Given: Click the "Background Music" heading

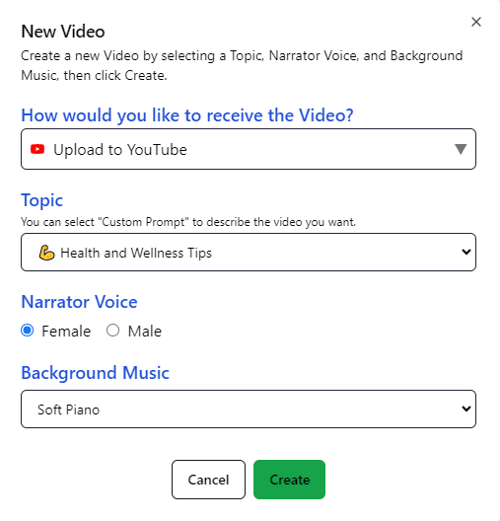Looking at the screenshot, I should click(x=95, y=372).
